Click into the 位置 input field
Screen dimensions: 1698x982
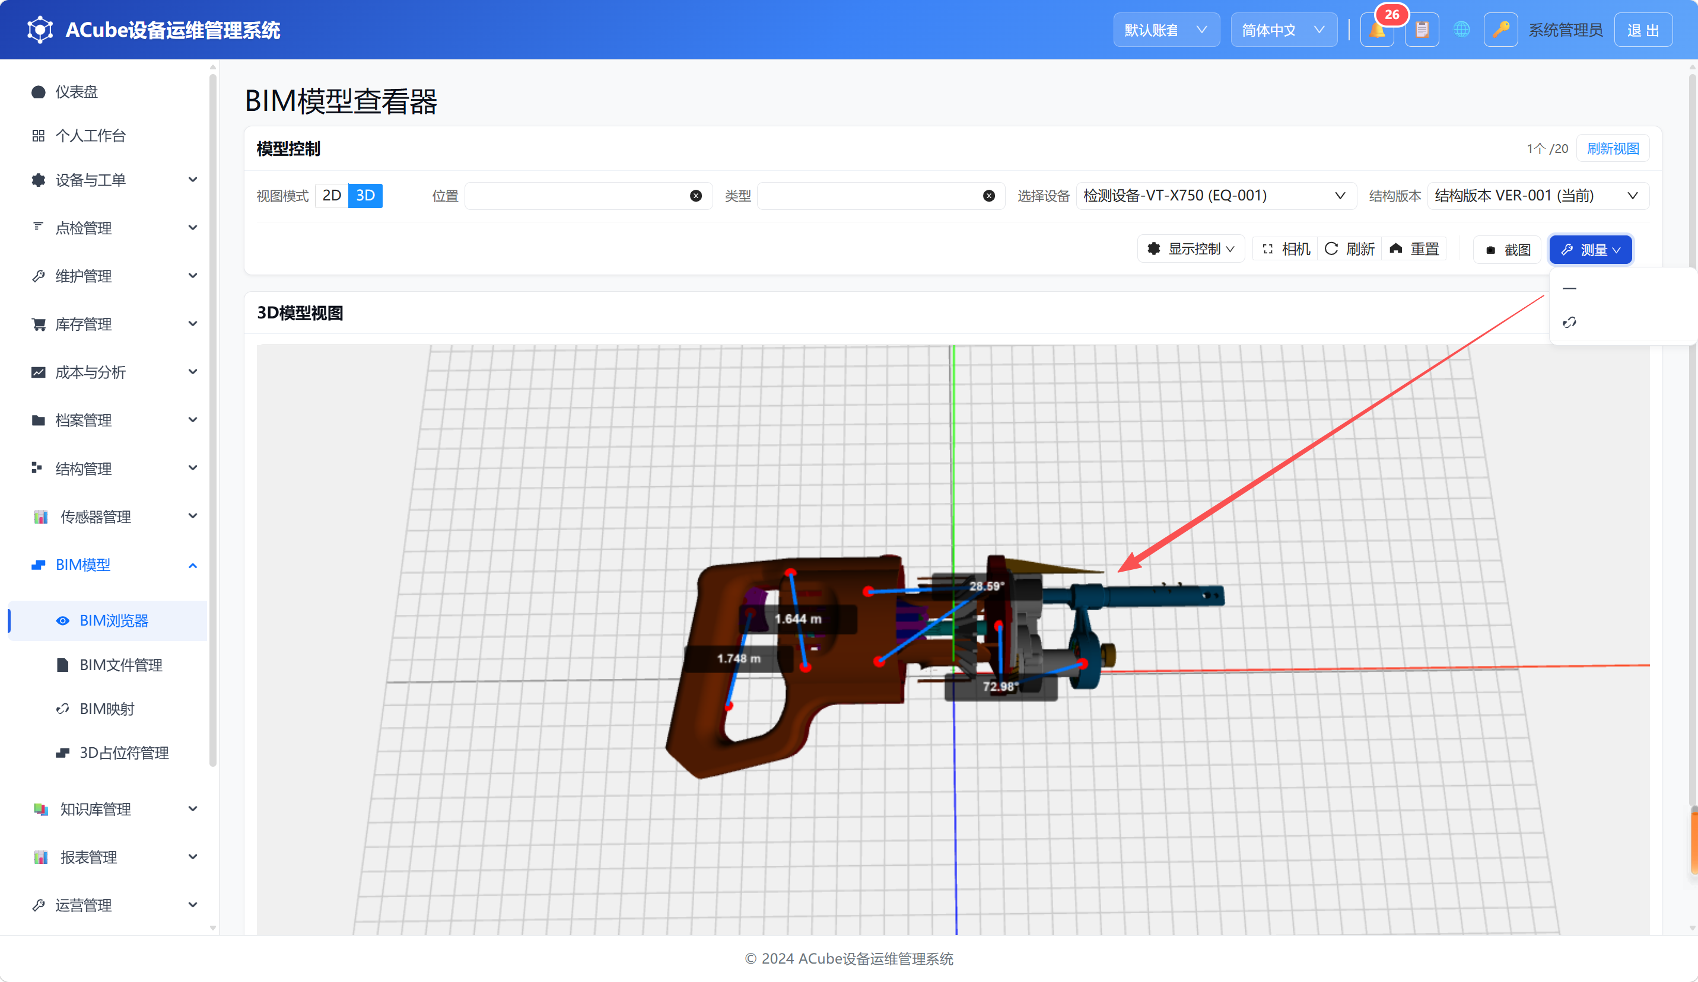[x=588, y=196]
